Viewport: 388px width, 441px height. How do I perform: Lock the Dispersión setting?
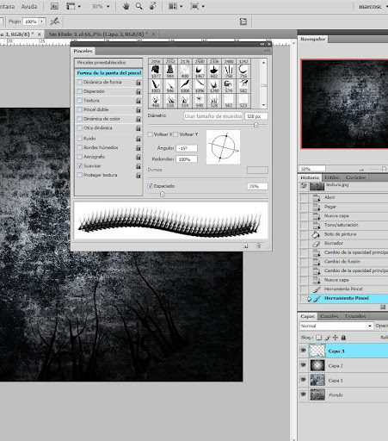coord(139,91)
